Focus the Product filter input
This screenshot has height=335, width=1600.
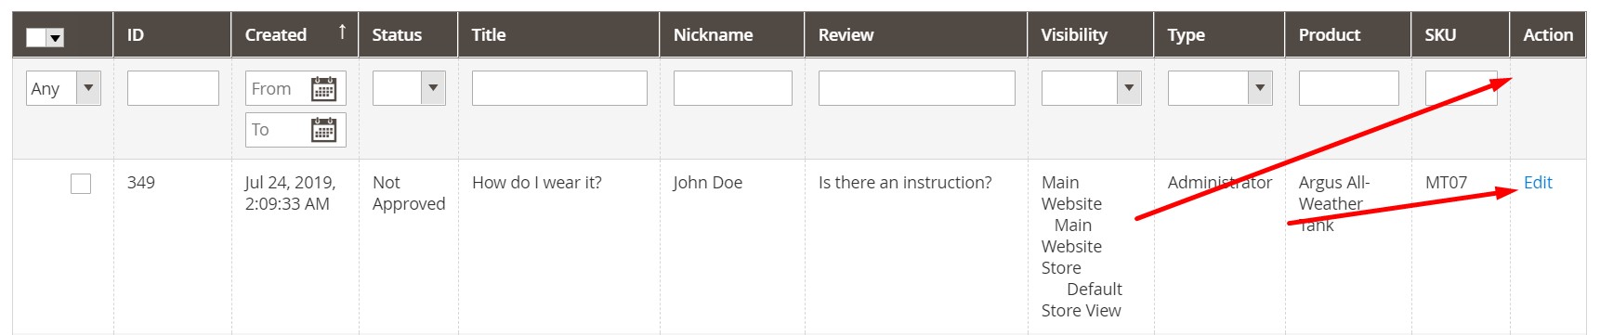coord(1349,88)
